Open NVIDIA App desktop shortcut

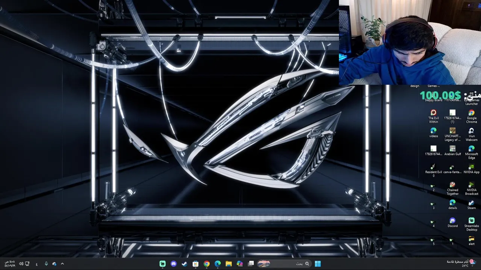pyautogui.click(x=472, y=168)
